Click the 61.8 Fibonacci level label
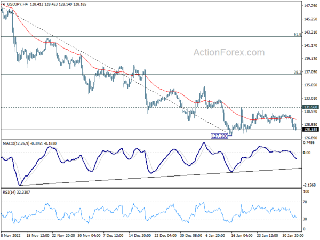Viewport: 320px width, 240px height. click(x=298, y=34)
